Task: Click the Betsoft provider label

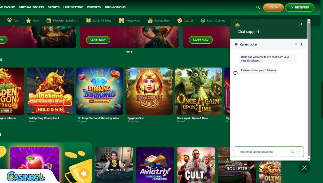Action: (x=181, y=121)
